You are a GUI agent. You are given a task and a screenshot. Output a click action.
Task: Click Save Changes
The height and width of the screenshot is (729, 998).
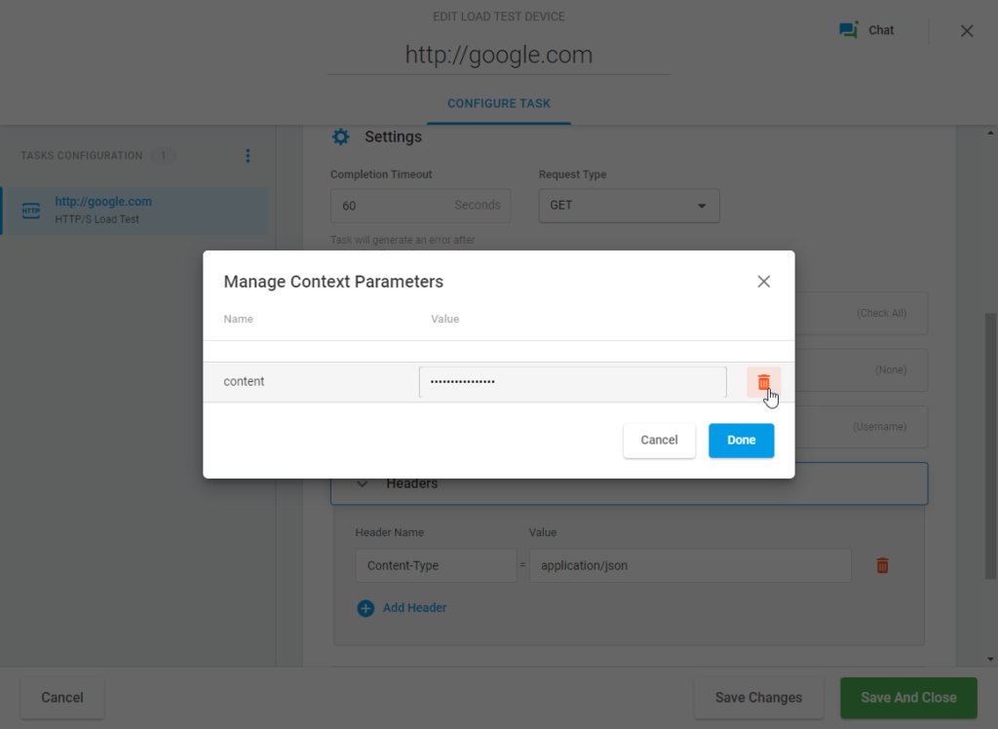tap(758, 698)
